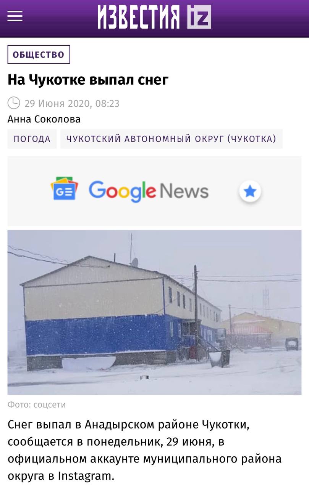The height and width of the screenshot is (488, 309).
Task: Click the headline На Чукотке выпал снег
Action: tap(88, 80)
